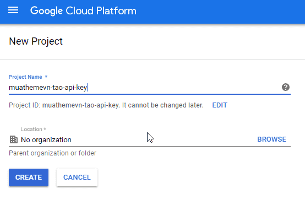The image size is (305, 210).
Task: Click the New Project heading
Action: coord(36,41)
